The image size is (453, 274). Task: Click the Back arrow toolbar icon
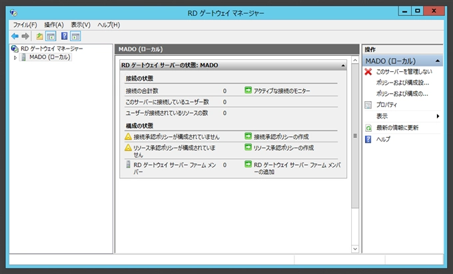(x=15, y=37)
